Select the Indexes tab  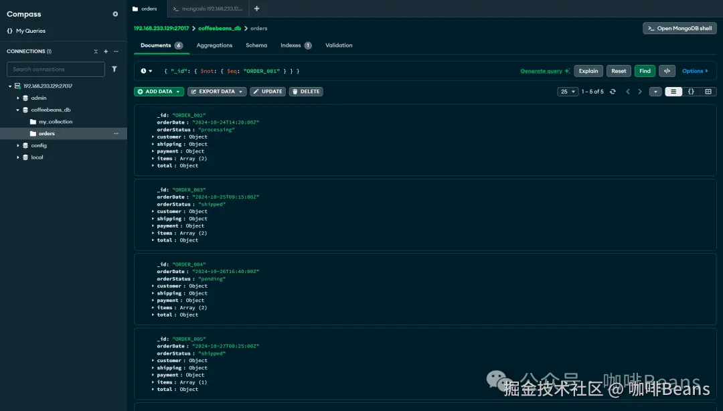(296, 46)
